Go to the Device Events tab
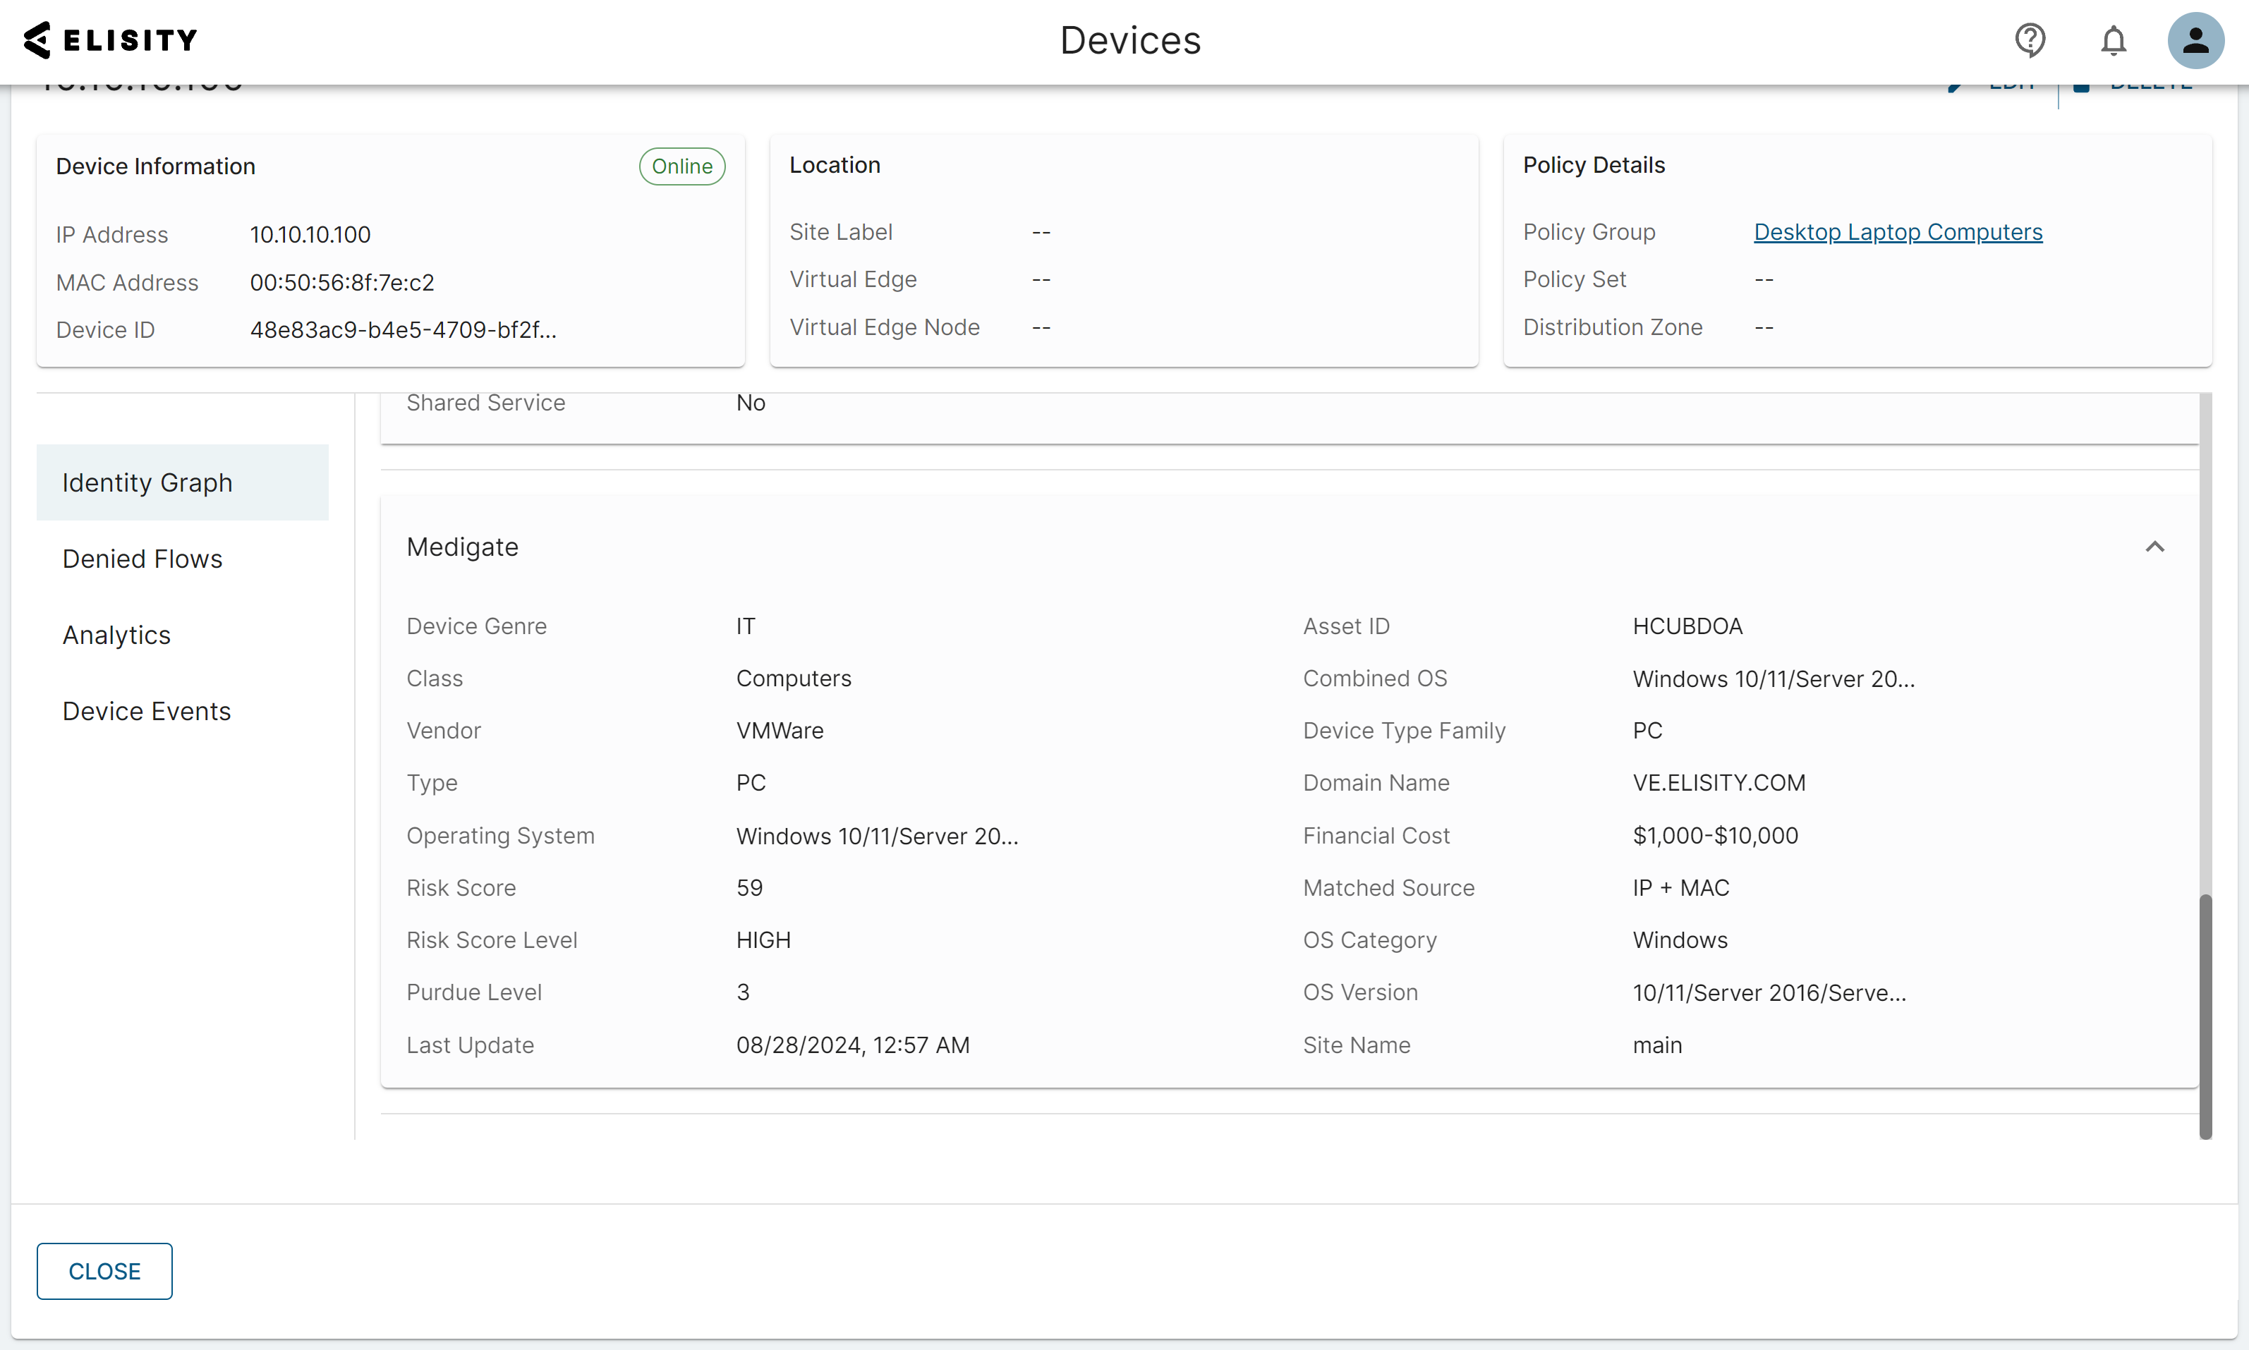The image size is (2249, 1350). pos(147,712)
